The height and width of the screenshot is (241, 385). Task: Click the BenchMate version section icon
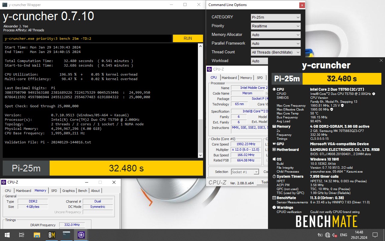[x=274, y=198]
